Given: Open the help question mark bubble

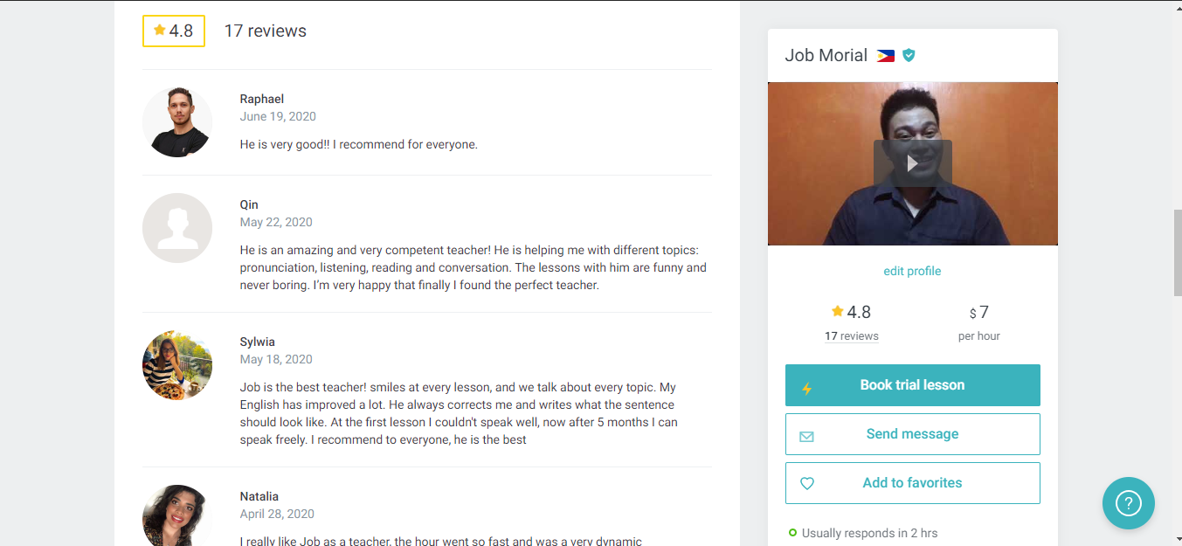Looking at the screenshot, I should tap(1128, 502).
